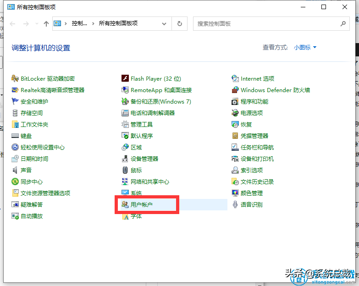Open the 程序和功能 icon
The width and height of the screenshot is (359, 286).
tap(235, 101)
